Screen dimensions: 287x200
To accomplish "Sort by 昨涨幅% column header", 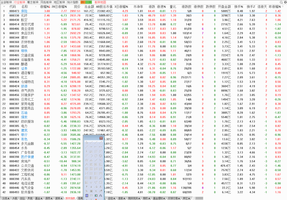I will [x=275, y=7].
